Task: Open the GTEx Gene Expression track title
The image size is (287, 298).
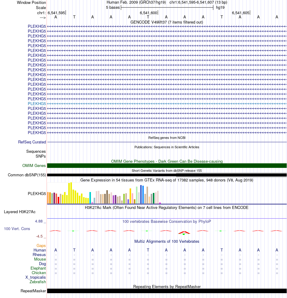Action: pyautogui.click(x=166, y=180)
